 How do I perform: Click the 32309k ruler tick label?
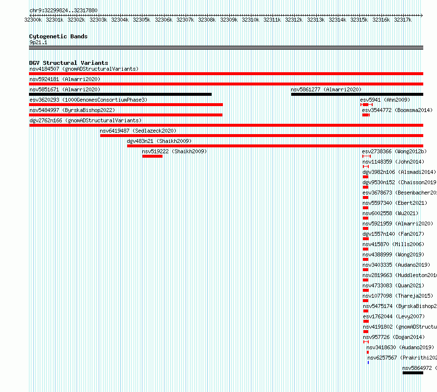click(x=229, y=20)
